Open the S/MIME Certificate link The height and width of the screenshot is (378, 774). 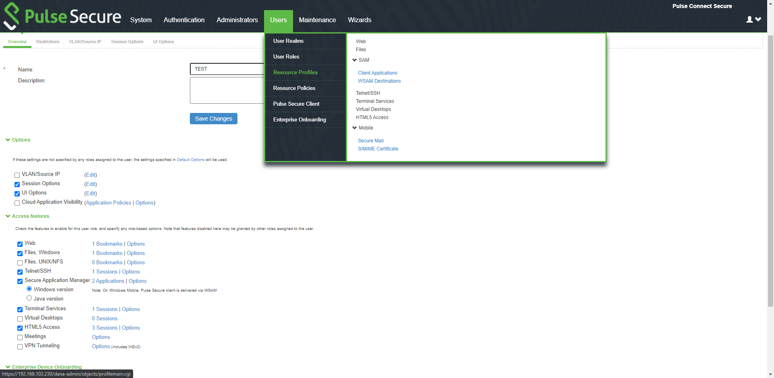click(x=378, y=149)
